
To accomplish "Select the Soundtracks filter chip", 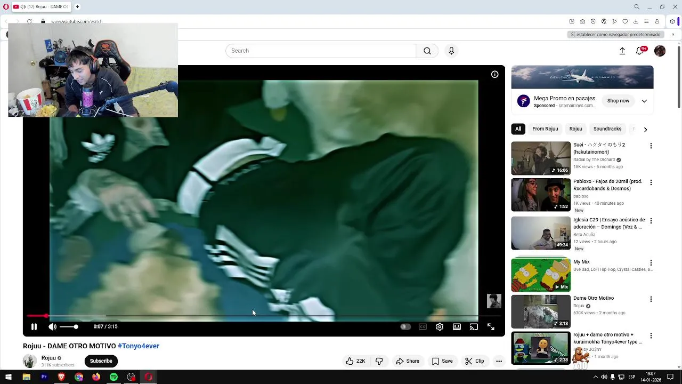I will tap(607, 129).
